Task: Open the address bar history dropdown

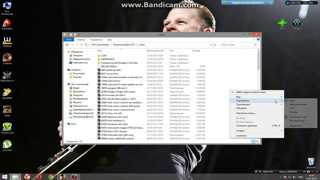Action: 210,44
